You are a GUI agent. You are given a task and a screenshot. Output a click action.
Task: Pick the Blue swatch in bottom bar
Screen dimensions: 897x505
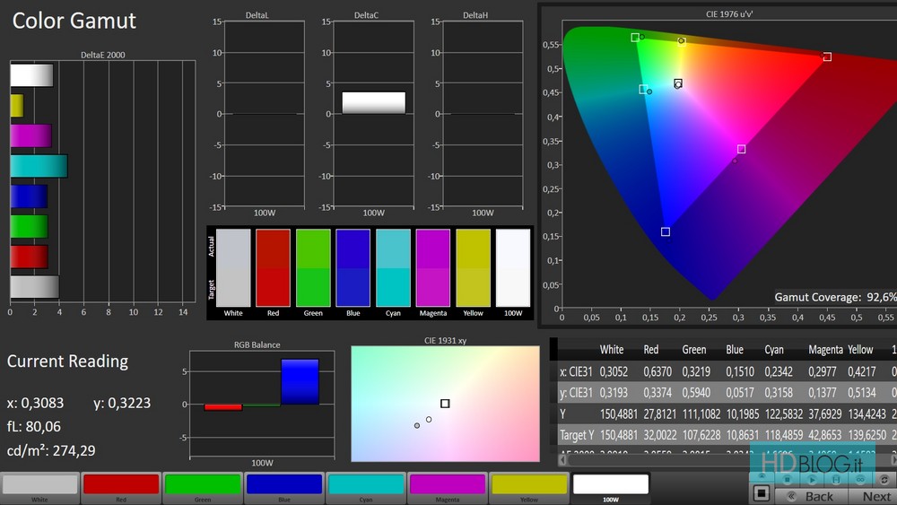point(283,485)
